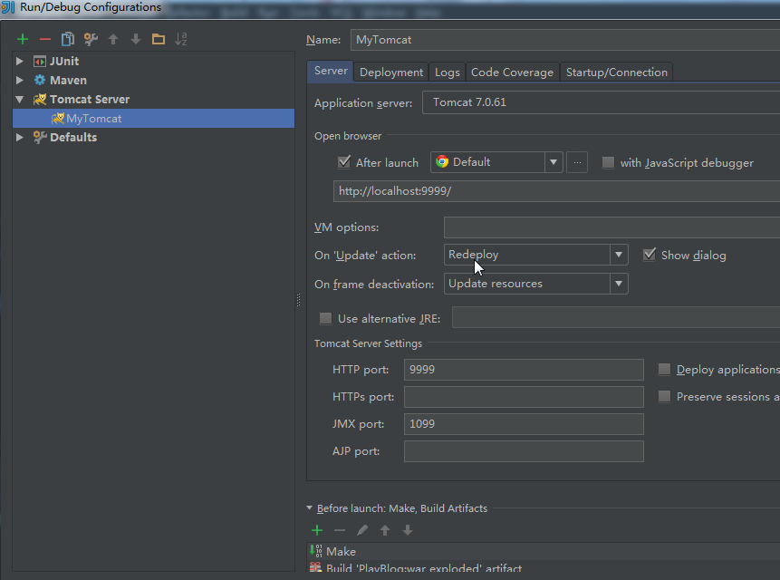Remove the selected configuration with the minus icon

point(45,39)
